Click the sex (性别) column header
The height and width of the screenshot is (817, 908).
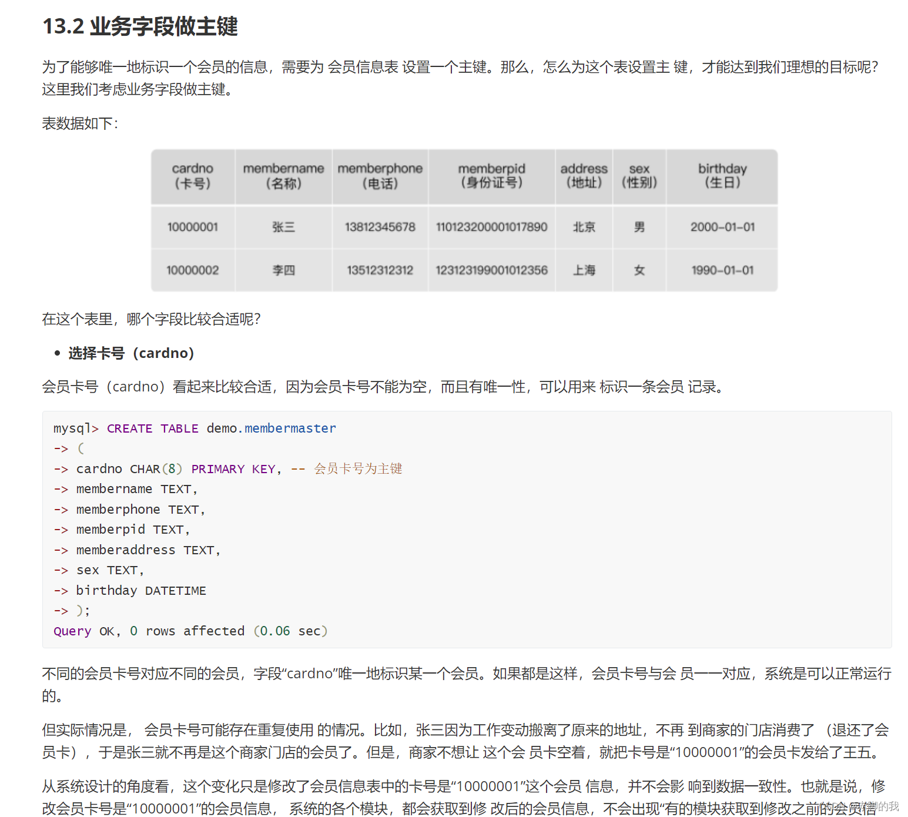click(639, 176)
